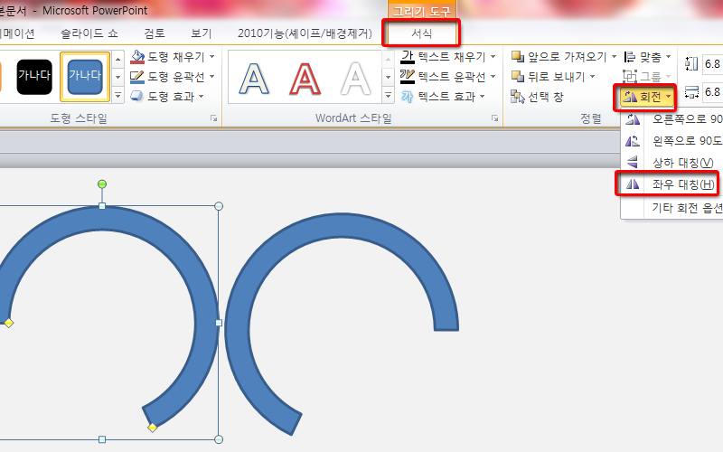
Task: Switch to the 서식 (Format) tab
Action: coord(422,33)
